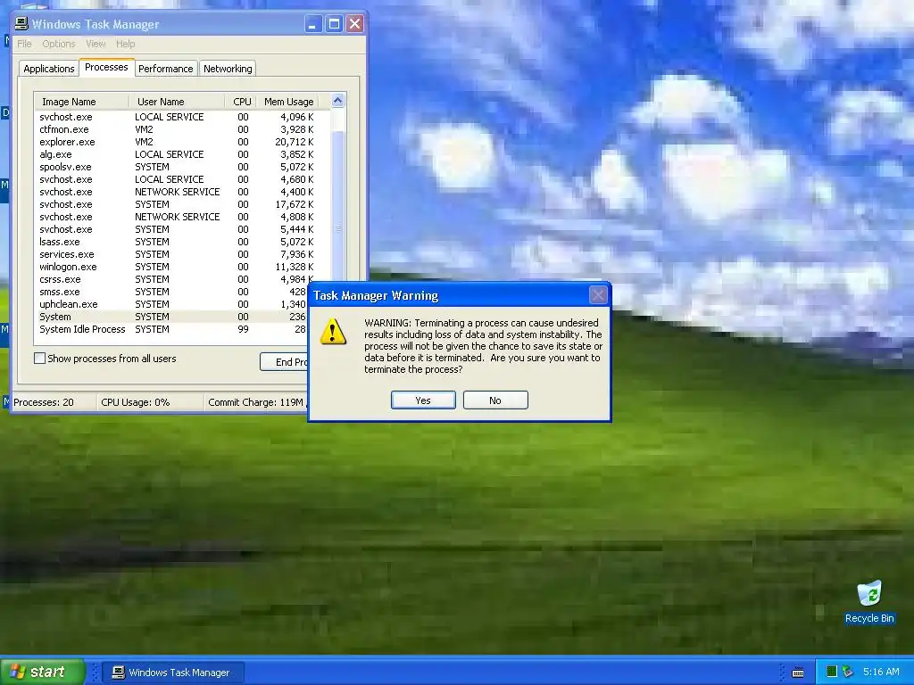Click the End Process button
Screen dimensions: 914x685
click(x=284, y=362)
